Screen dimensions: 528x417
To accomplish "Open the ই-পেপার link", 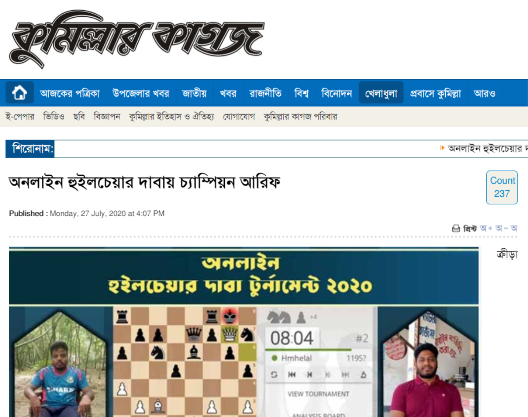I will click(x=20, y=117).
